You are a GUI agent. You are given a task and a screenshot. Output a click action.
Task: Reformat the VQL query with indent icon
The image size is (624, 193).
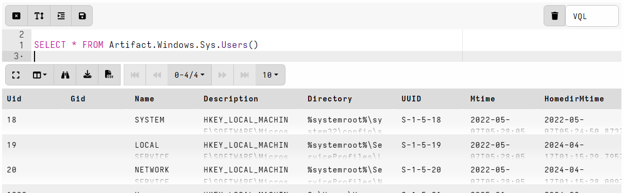(x=61, y=16)
